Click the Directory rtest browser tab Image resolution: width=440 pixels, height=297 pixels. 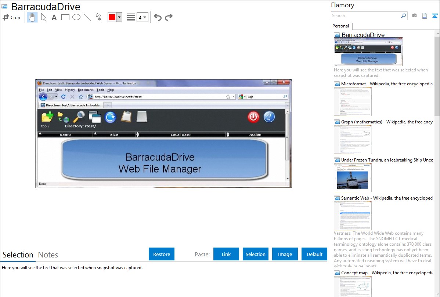click(x=71, y=105)
